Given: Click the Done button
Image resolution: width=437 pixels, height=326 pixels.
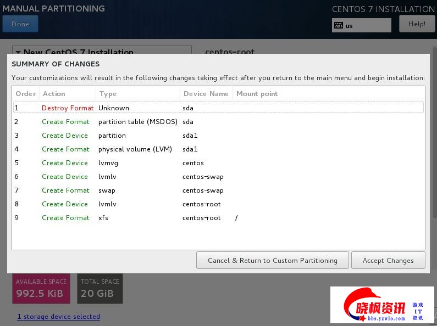Looking at the screenshot, I should coord(20,24).
